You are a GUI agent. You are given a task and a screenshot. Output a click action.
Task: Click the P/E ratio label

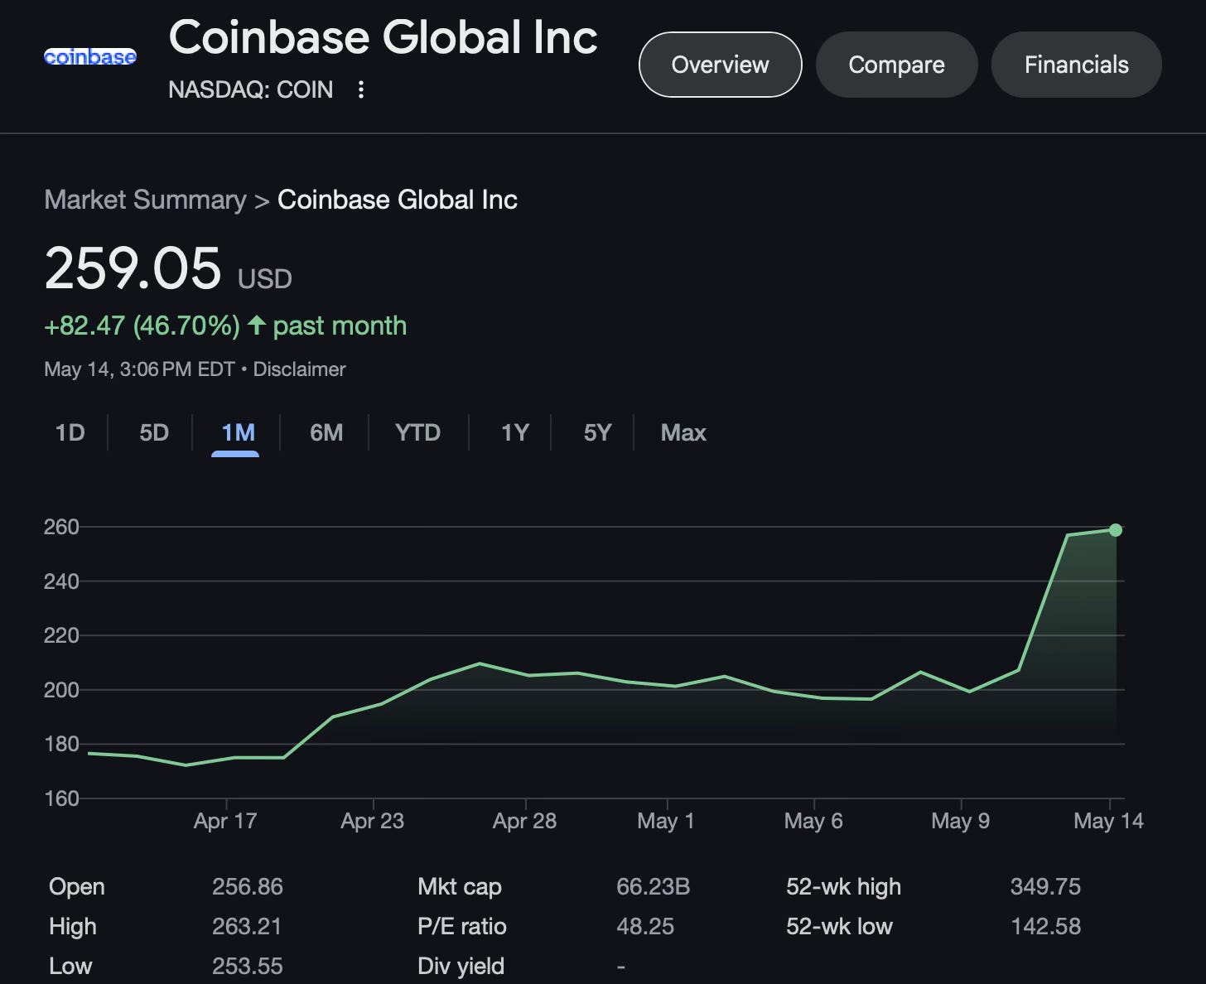tap(462, 926)
